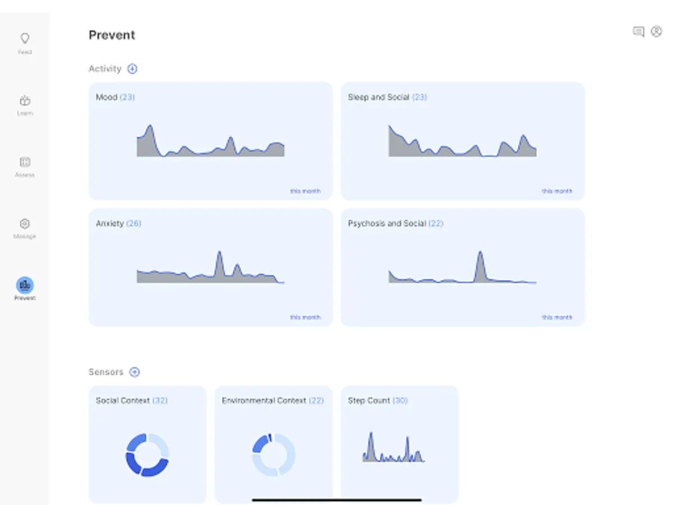The height and width of the screenshot is (505, 673).
Task: Open the Feed section icon
Action: (25, 39)
